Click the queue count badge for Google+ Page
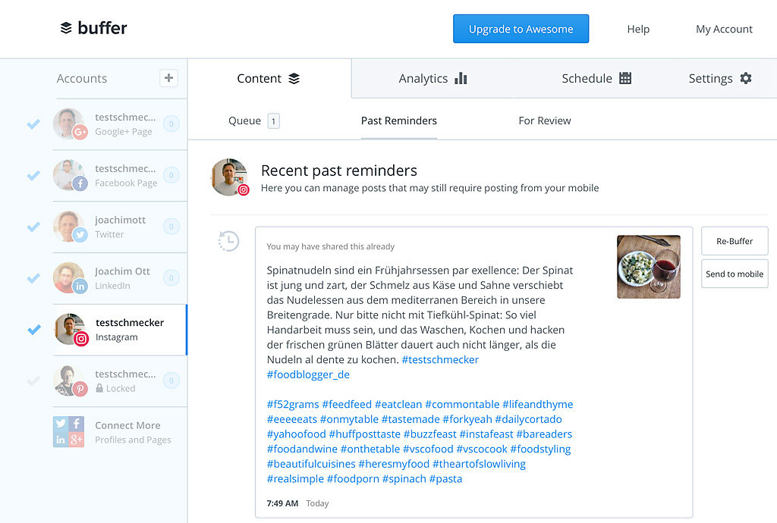777x523 pixels. pyautogui.click(x=171, y=124)
